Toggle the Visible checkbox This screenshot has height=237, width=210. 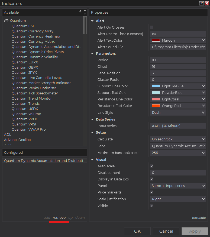[x=152, y=206]
